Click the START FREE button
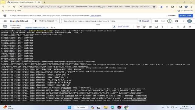The height and width of the screenshot is (110, 195). pyautogui.click(x=186, y=16)
